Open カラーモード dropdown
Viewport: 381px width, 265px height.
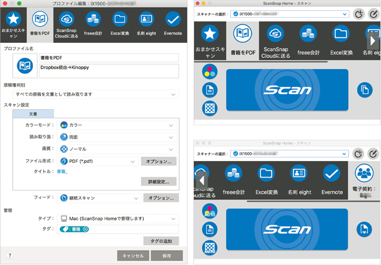coord(117,125)
